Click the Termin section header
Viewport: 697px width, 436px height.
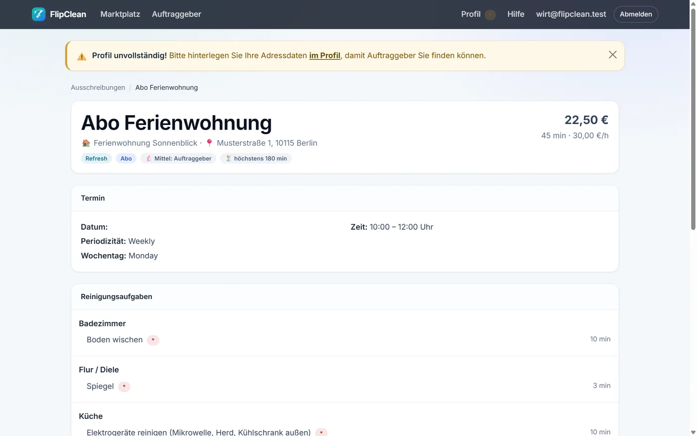pos(345,198)
